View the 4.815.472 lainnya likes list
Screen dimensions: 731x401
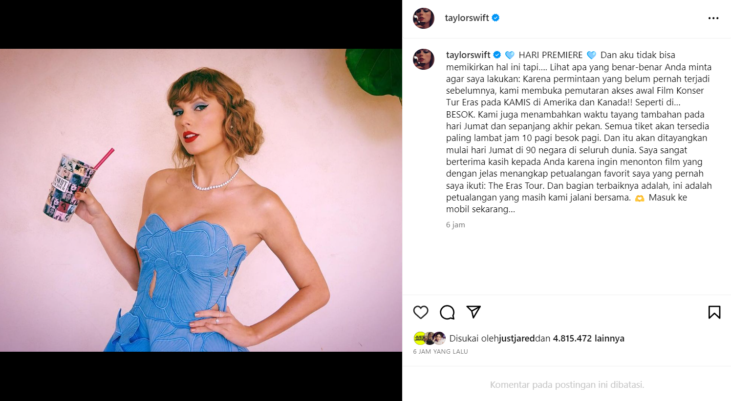(x=588, y=338)
